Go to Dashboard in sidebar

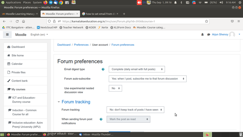coord(26,47)
